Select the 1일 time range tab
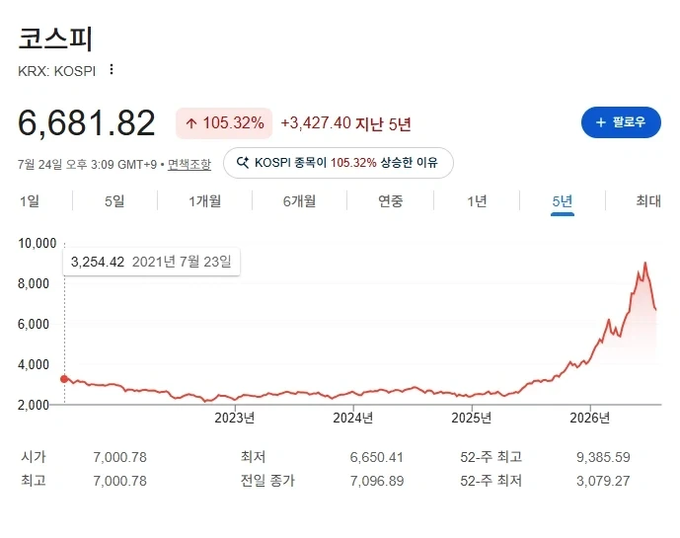 click(x=30, y=200)
